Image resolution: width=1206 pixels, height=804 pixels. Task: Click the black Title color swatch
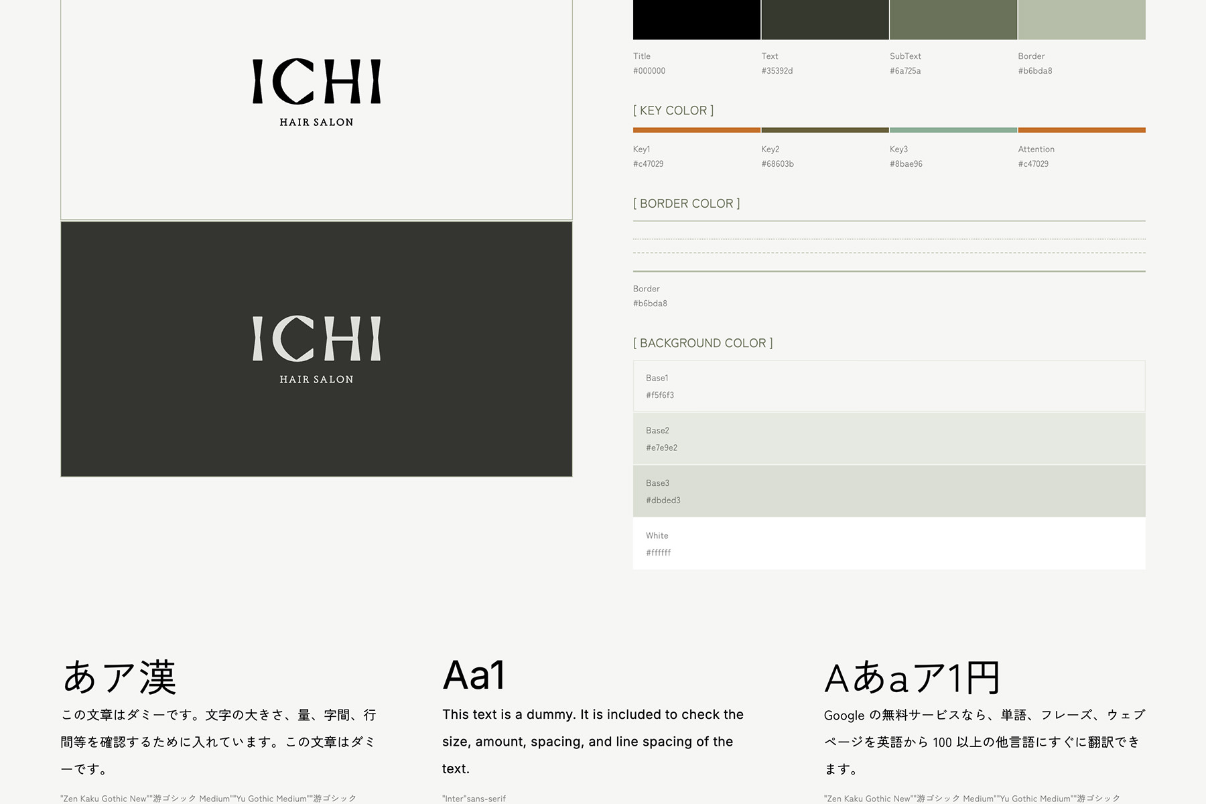[697, 19]
